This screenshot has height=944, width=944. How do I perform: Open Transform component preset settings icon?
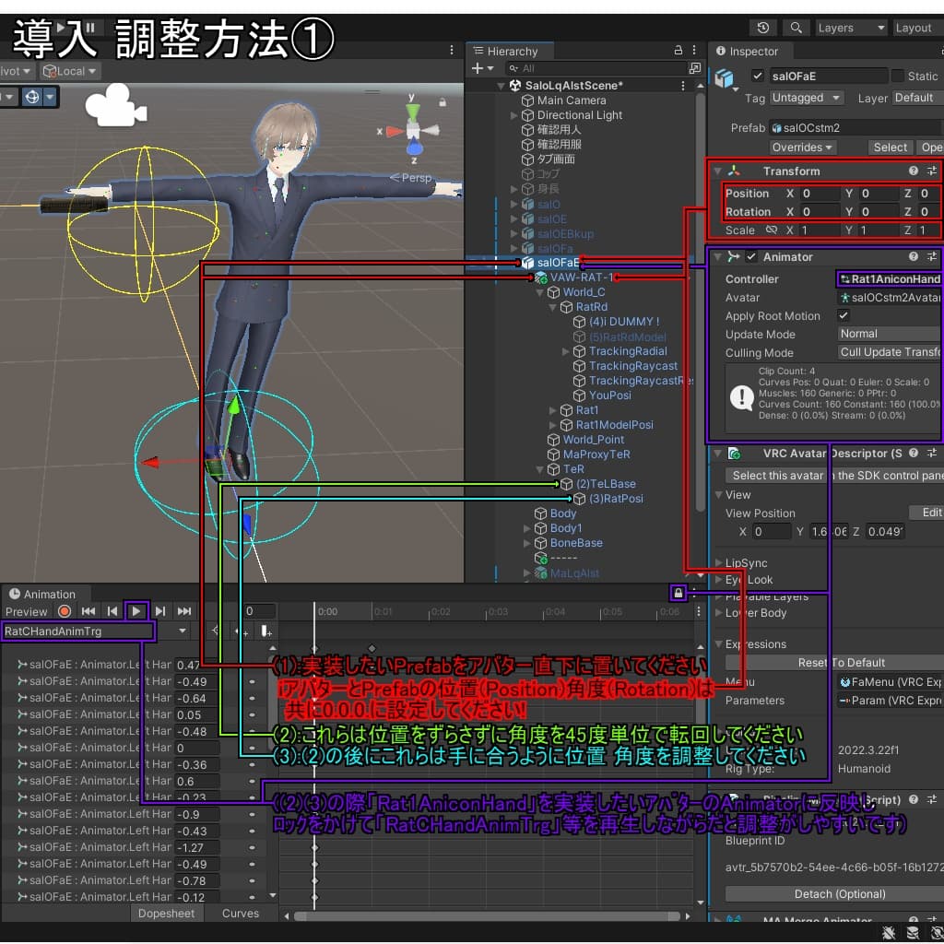point(932,171)
